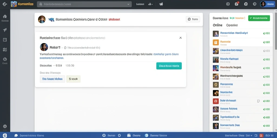Click the back arrow in top bar
The image size is (277, 138).
point(5,4)
